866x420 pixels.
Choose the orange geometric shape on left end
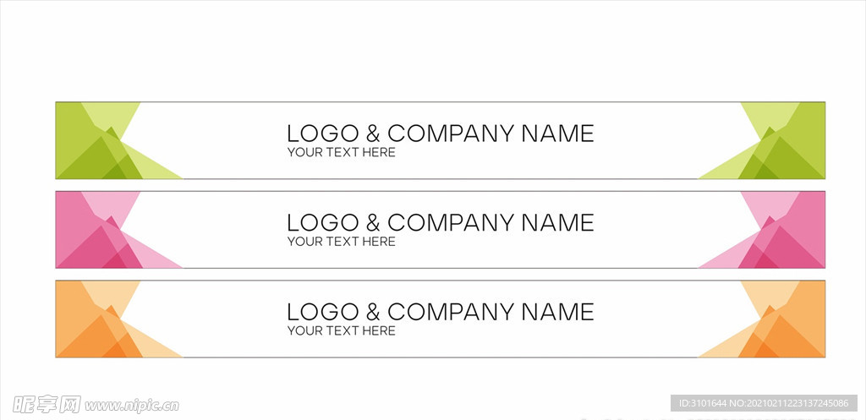(x=93, y=319)
